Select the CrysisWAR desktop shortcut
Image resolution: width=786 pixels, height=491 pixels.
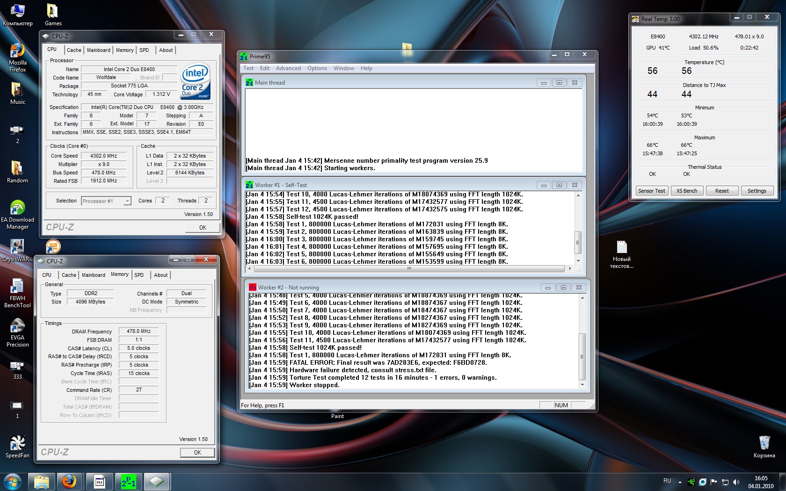(x=17, y=250)
